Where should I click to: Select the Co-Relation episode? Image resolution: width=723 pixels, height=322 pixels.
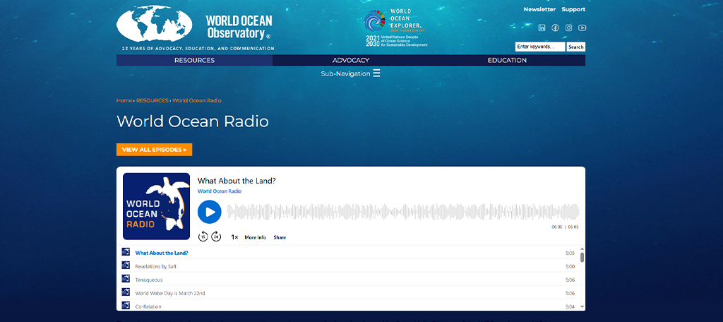pos(348,305)
